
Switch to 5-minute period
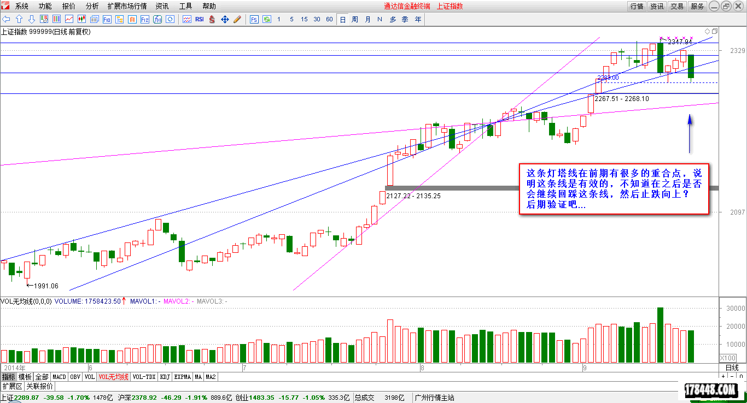click(291, 19)
